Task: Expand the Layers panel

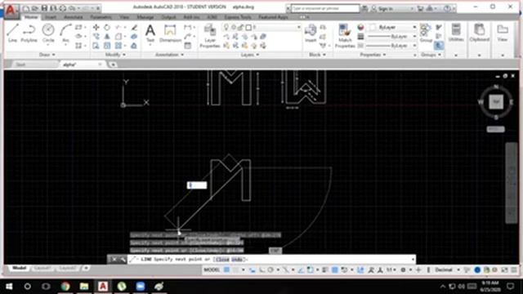Action: 250,55
